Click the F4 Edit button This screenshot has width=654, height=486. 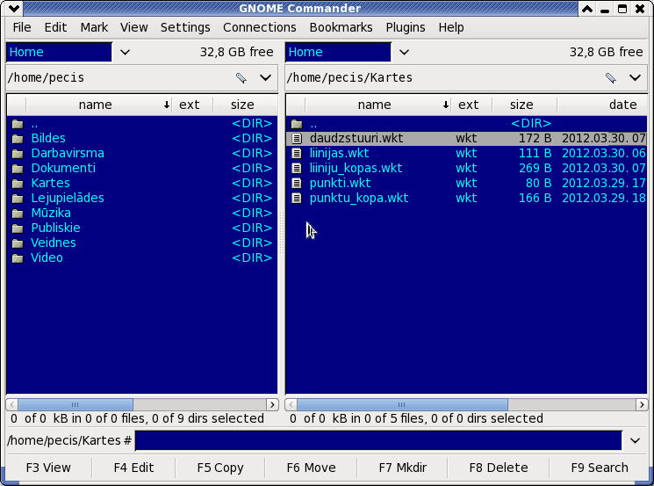pos(133,468)
